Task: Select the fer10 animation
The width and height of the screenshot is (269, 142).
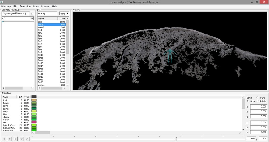Action: click(51, 55)
